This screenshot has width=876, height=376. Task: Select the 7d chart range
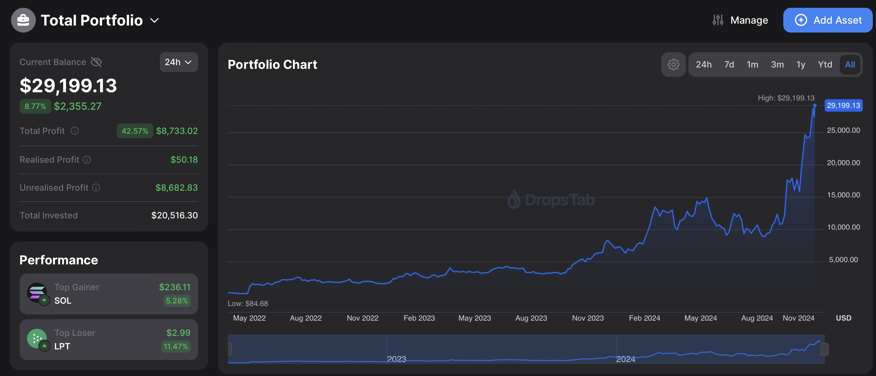(x=729, y=65)
